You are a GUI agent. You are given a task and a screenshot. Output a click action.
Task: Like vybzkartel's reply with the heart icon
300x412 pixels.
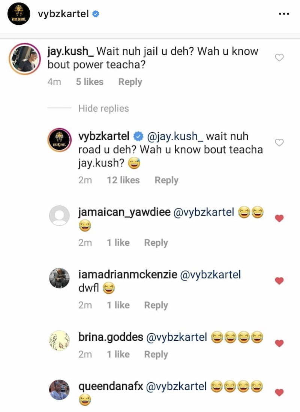pos(279,142)
